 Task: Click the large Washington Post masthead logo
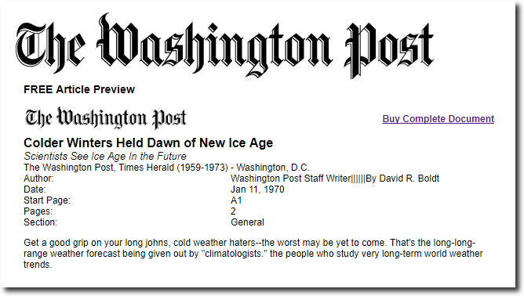pos(225,45)
